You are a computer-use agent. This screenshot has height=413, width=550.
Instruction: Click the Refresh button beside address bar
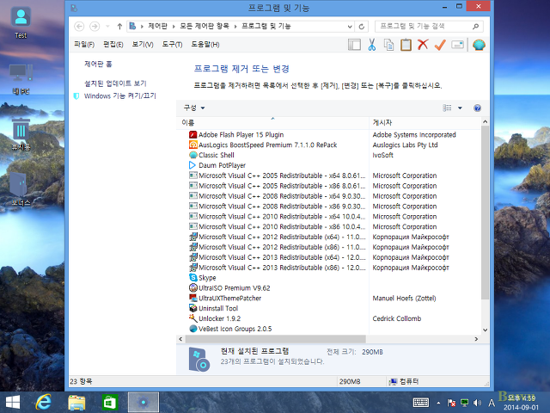(x=362, y=27)
